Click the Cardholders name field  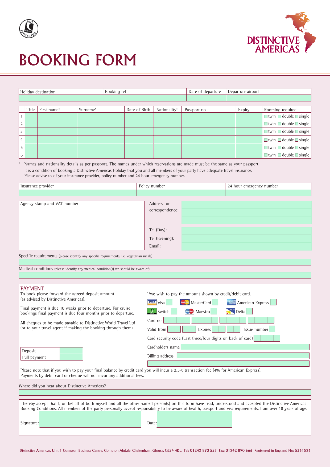[x=245, y=347]
